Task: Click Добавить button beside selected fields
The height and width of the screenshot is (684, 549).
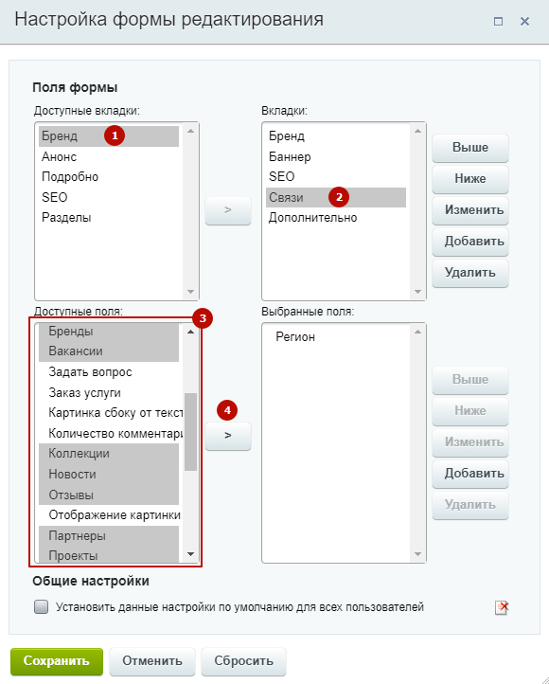Action: (x=470, y=474)
